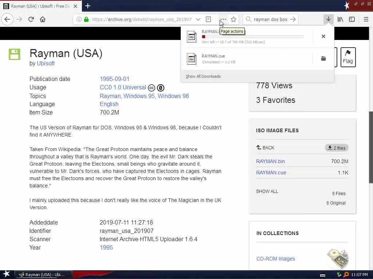
Task: Click the RAYMAN.bin download progress bar
Action: pos(252,37)
